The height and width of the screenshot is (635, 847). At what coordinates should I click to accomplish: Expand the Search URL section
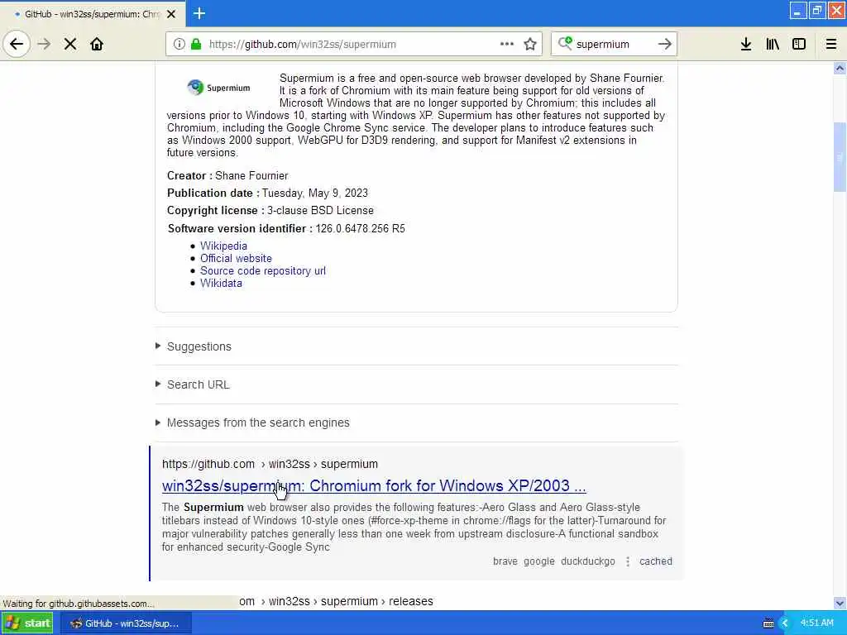(198, 384)
